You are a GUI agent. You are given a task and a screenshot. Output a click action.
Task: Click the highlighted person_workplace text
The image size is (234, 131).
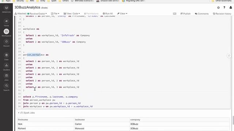[x=34, y=55]
